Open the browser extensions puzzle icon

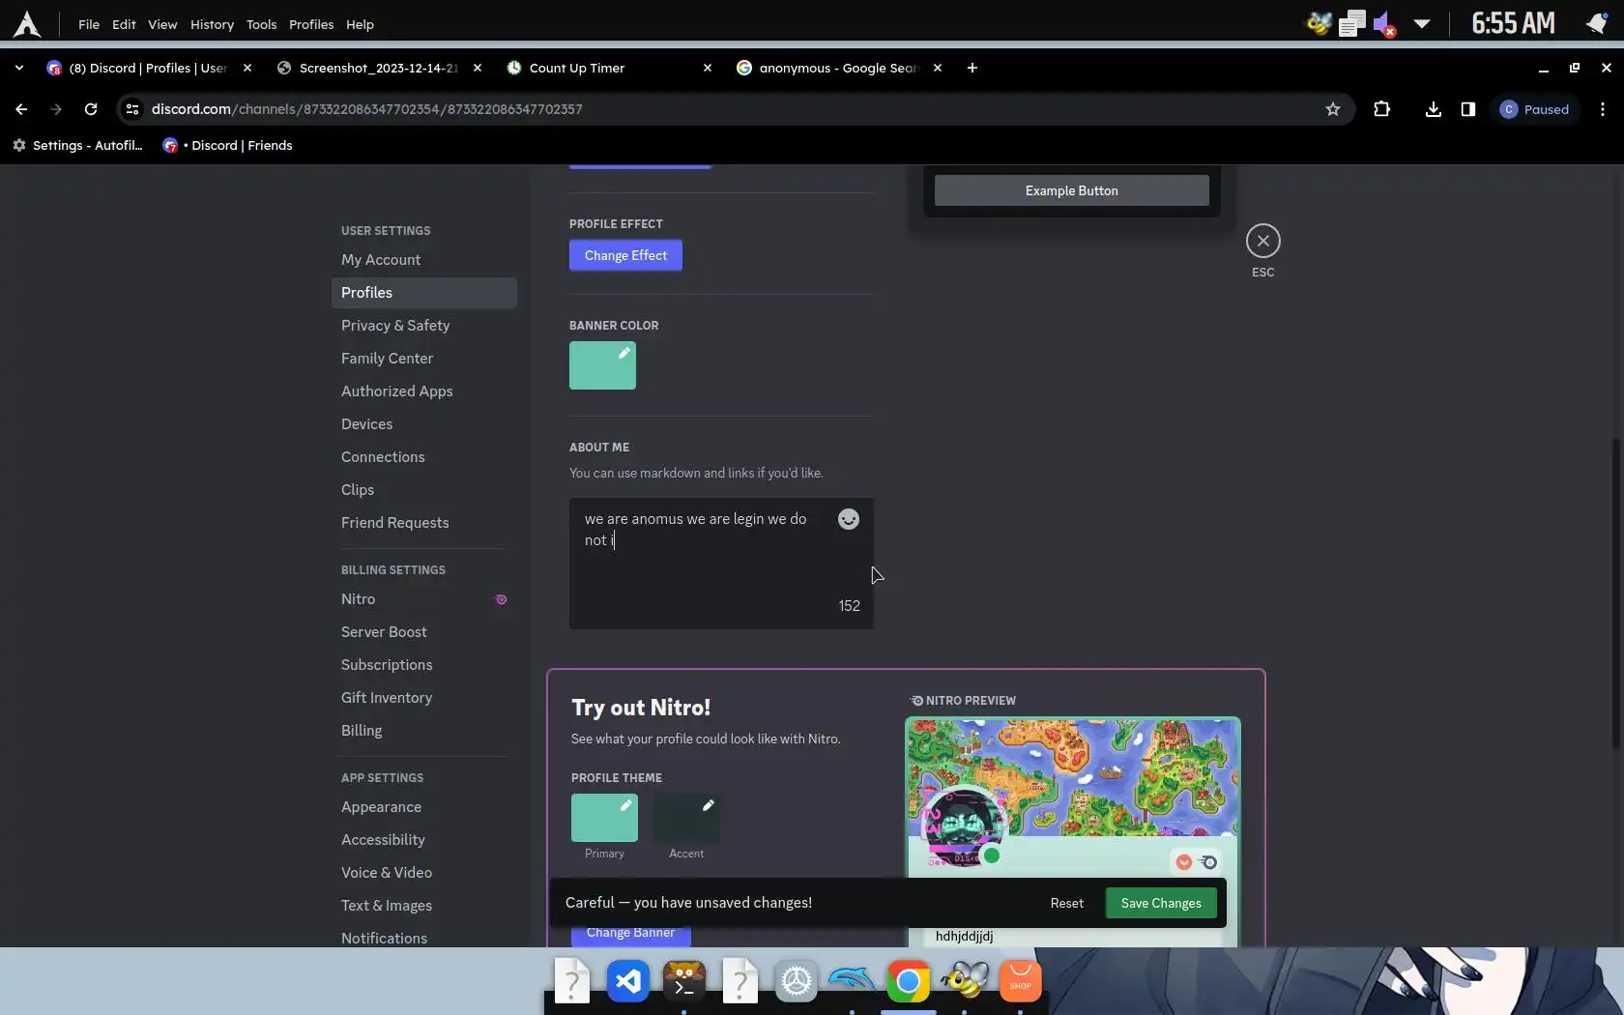(1381, 109)
